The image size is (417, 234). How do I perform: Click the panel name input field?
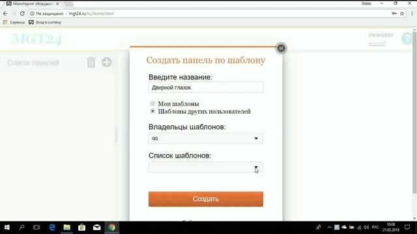click(x=206, y=87)
